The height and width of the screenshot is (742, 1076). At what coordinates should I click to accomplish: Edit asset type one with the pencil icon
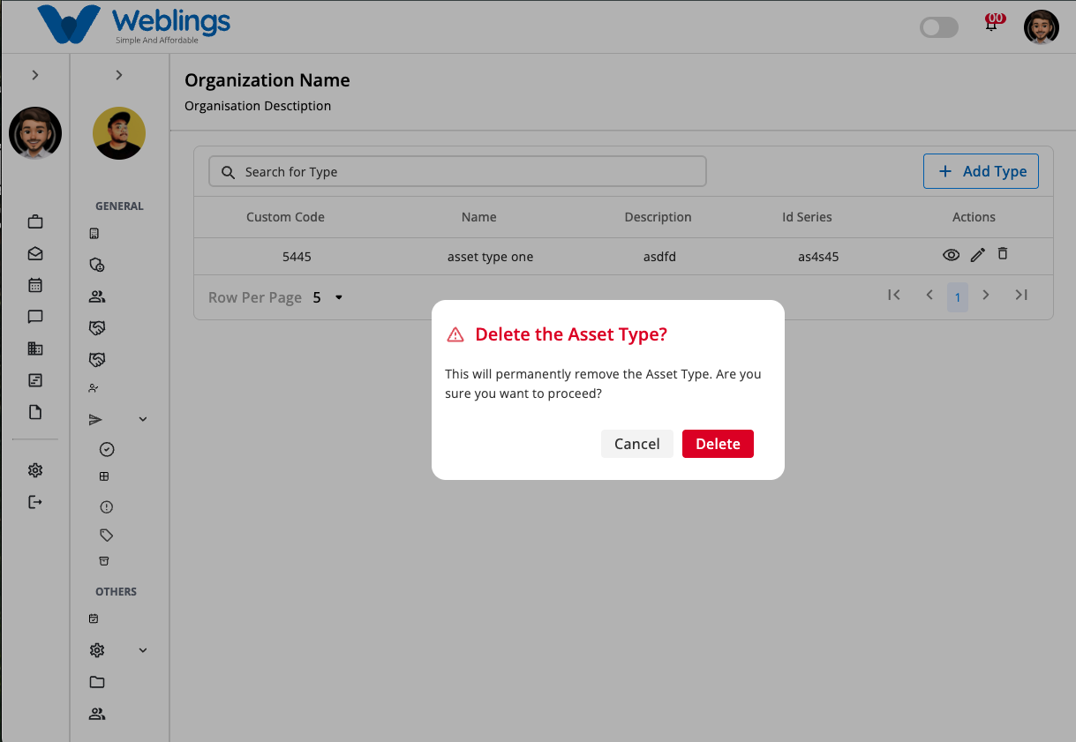tap(977, 255)
